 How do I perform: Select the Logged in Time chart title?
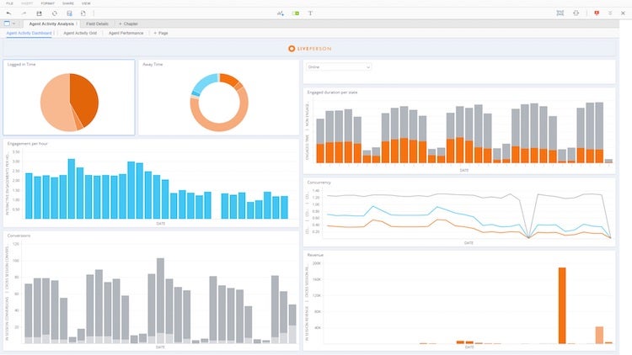click(21, 65)
